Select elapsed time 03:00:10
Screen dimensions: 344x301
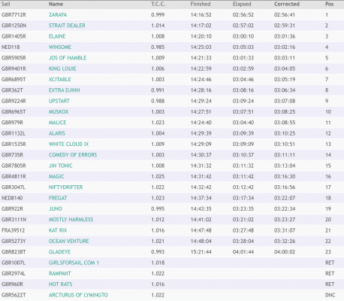243,36
